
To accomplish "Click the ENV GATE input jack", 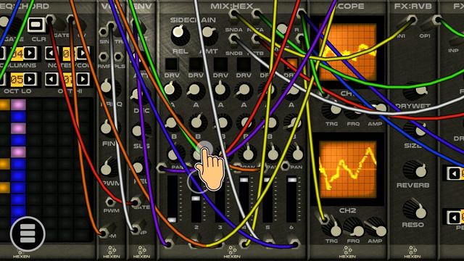I will pyautogui.click(x=136, y=203).
